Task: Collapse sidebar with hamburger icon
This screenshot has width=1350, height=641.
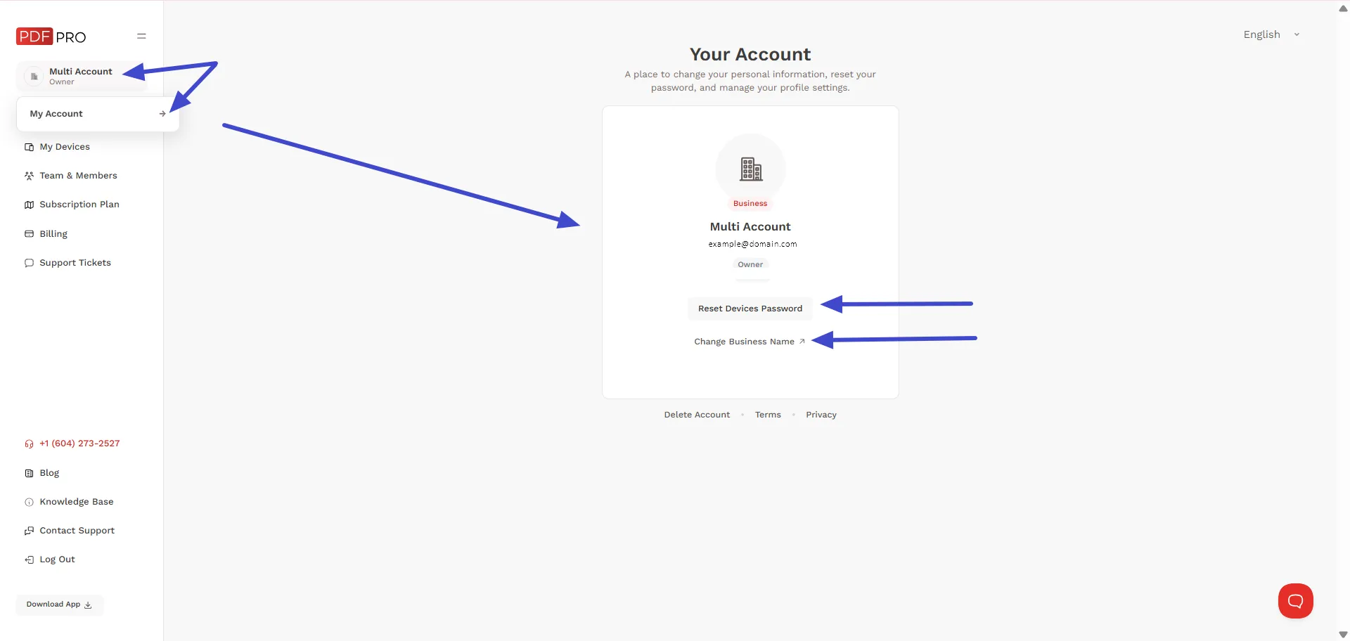Action: point(141,36)
